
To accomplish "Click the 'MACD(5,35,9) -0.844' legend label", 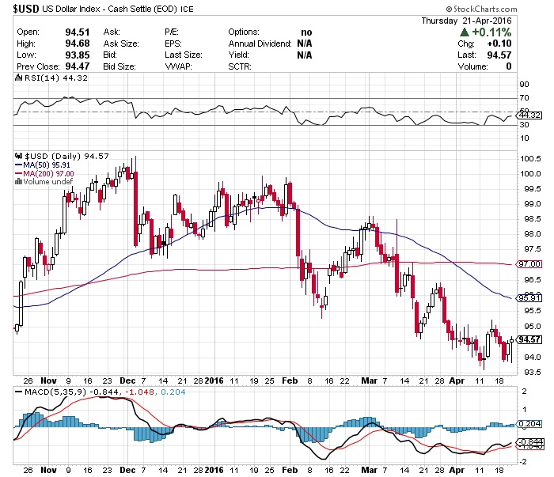I will pos(71,392).
